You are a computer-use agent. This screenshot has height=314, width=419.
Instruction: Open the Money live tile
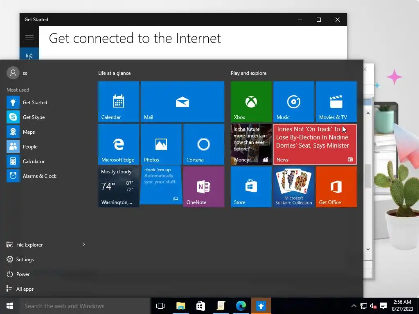pos(251,144)
